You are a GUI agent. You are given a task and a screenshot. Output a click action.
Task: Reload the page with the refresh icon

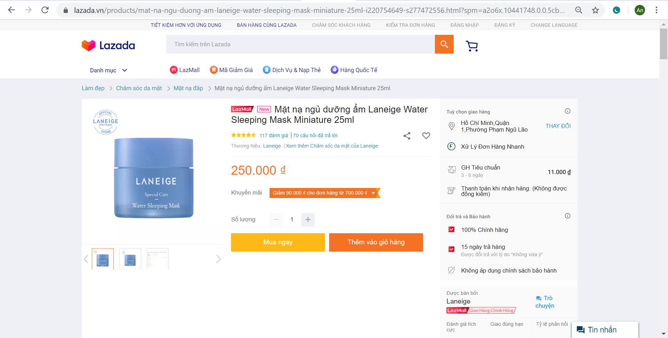coord(45,10)
